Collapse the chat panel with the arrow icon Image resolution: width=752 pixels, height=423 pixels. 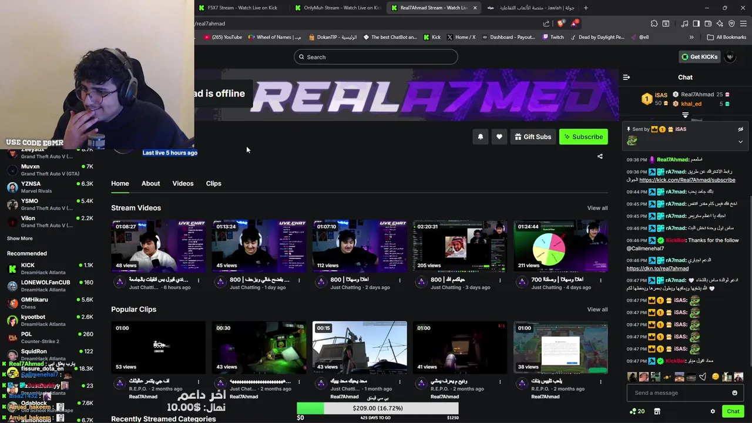coord(626,77)
